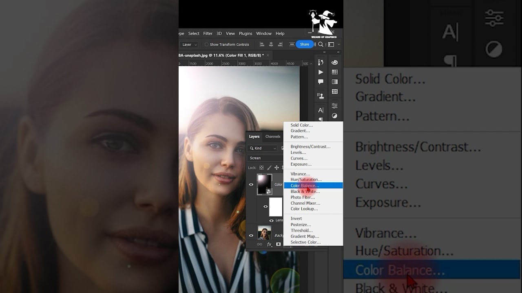Open the Comments panel speech bubble icon

click(321, 82)
